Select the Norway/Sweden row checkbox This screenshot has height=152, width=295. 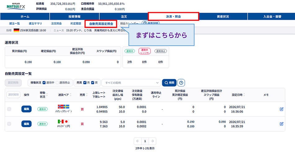coord(9,109)
